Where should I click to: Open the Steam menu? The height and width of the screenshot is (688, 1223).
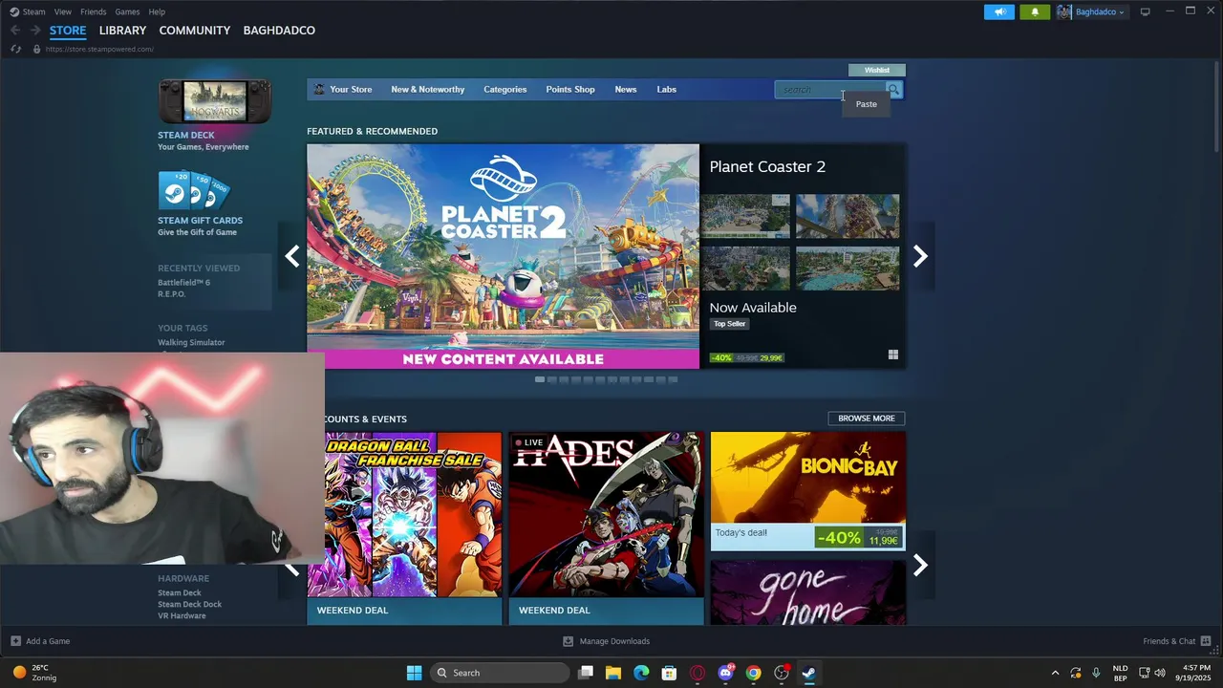[x=33, y=11]
